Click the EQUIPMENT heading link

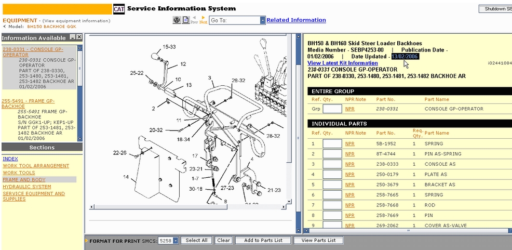20,20
